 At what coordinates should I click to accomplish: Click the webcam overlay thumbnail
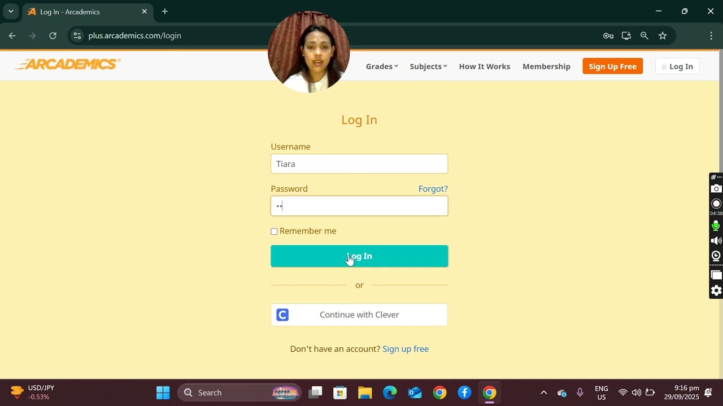[x=308, y=51]
